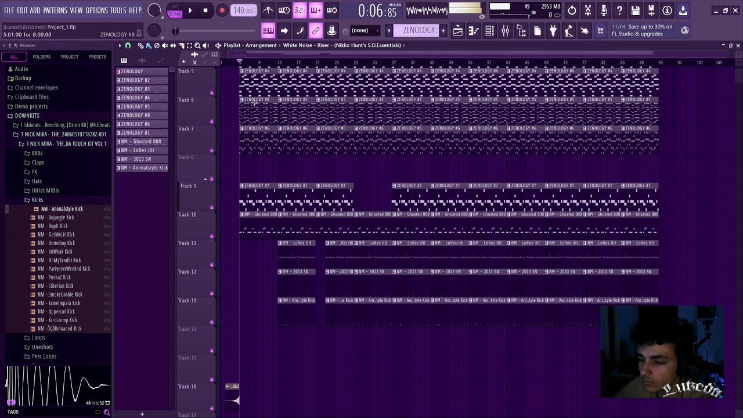The image size is (743, 418).
Task: Mute Track 9 with its dot
Action: click(x=211, y=207)
